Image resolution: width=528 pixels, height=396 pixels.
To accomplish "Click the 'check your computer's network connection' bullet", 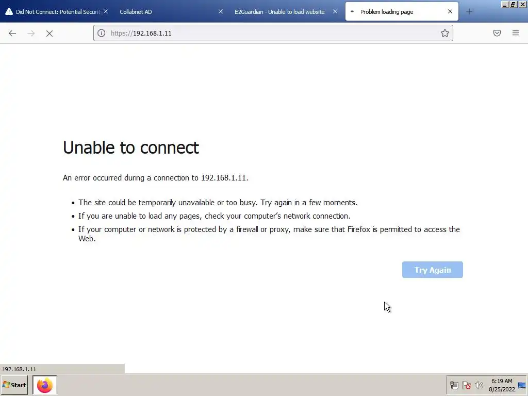I will 214,216.
